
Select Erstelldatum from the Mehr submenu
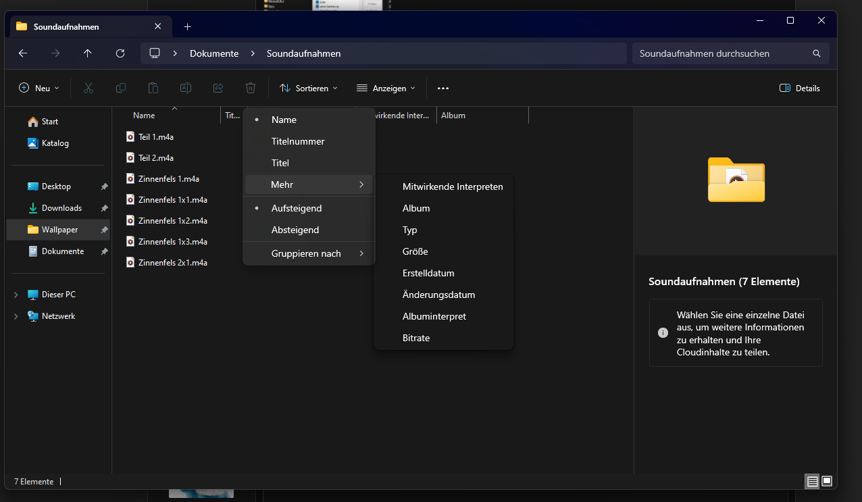(x=428, y=273)
